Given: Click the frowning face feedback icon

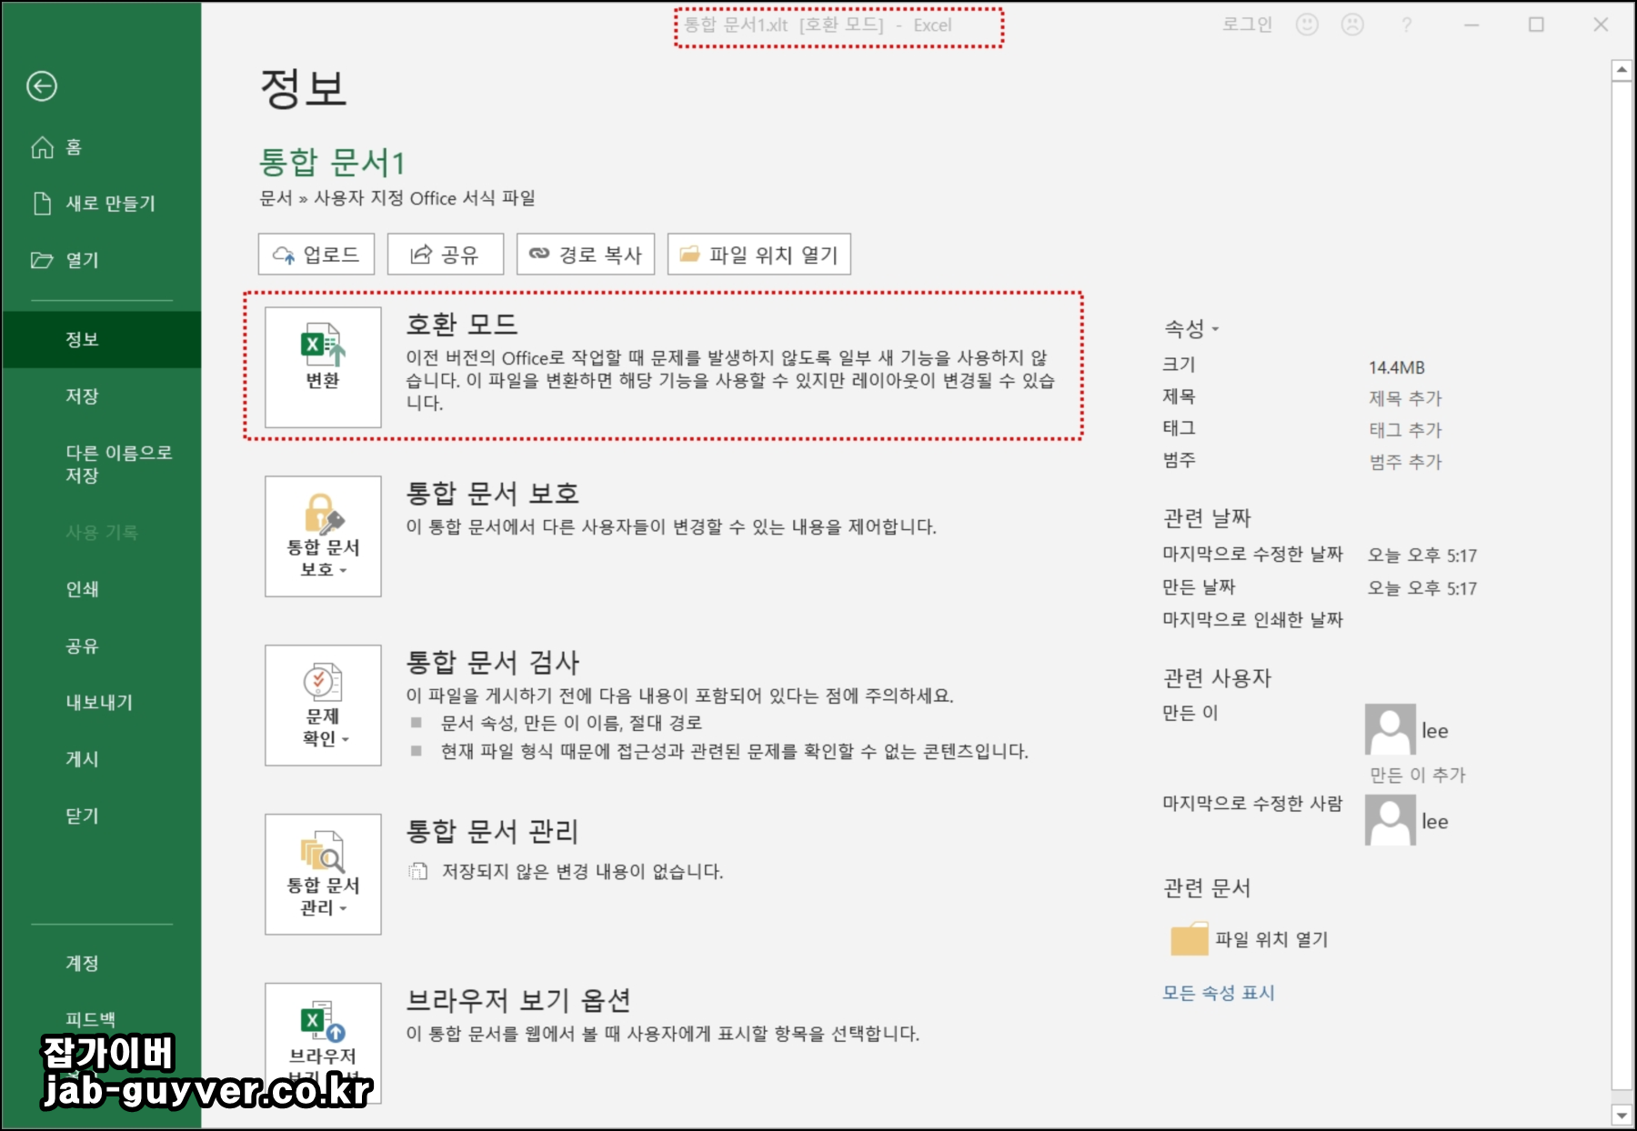Looking at the screenshot, I should (1352, 25).
